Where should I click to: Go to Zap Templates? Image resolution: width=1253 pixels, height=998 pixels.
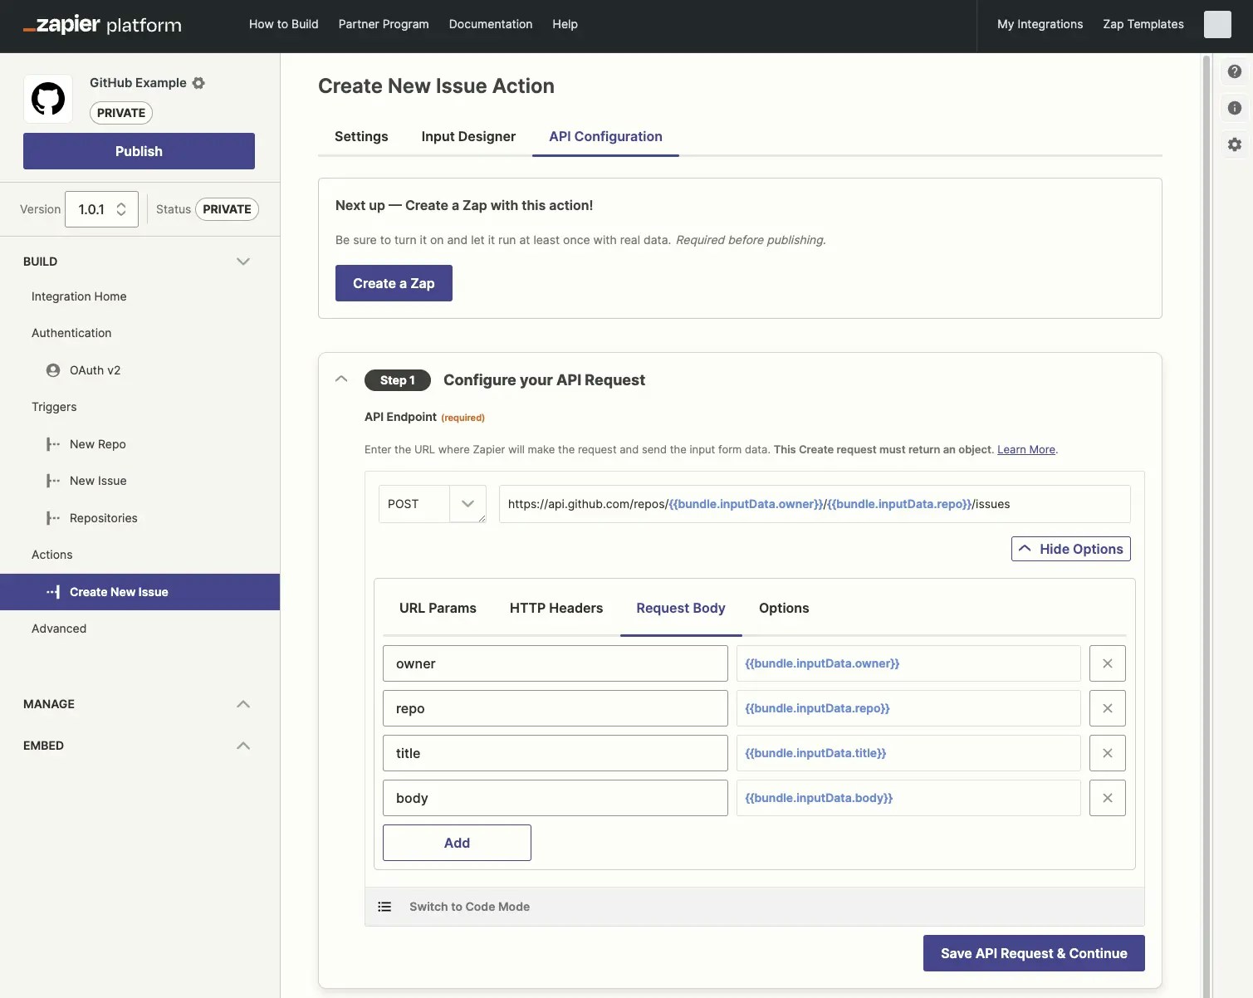point(1143,24)
